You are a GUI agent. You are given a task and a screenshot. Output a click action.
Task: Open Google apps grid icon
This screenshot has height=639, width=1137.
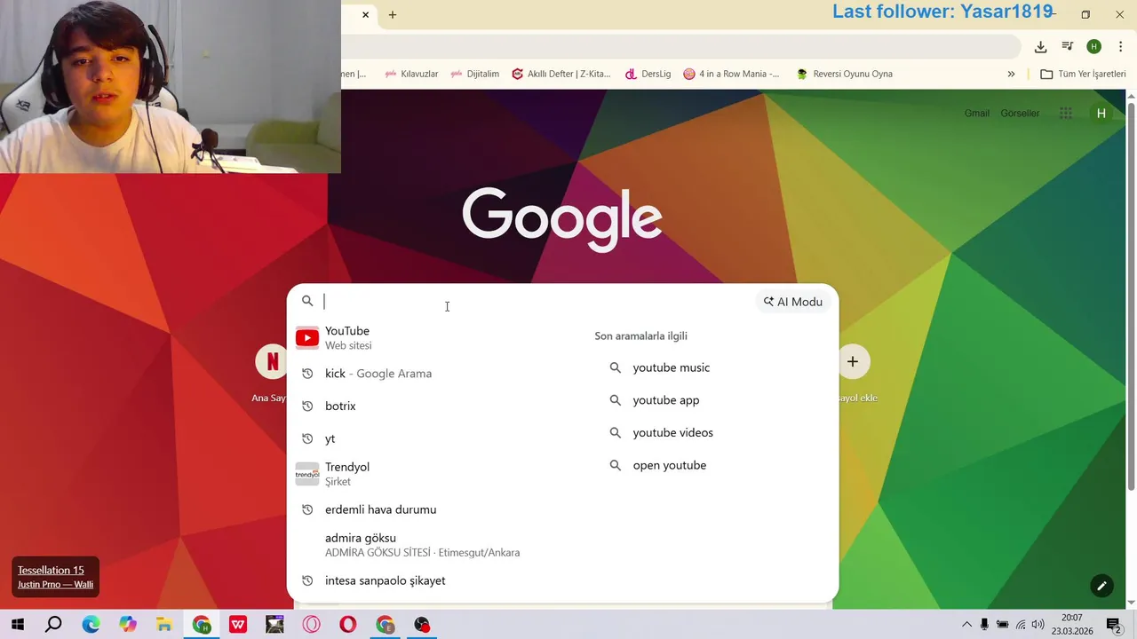click(x=1066, y=114)
